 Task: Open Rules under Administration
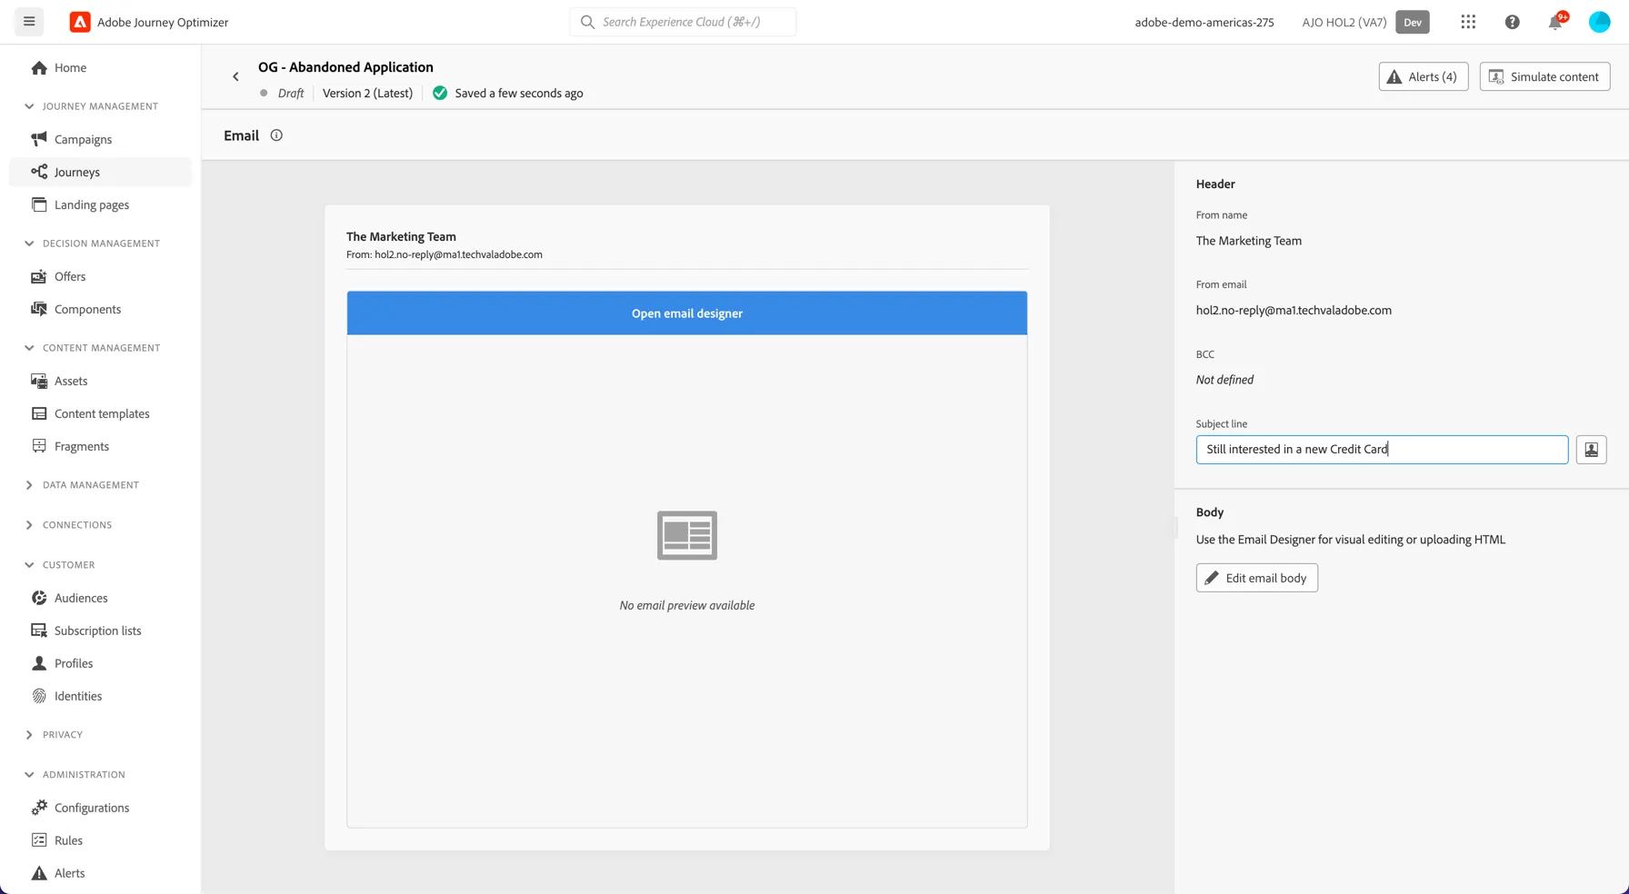click(100, 840)
